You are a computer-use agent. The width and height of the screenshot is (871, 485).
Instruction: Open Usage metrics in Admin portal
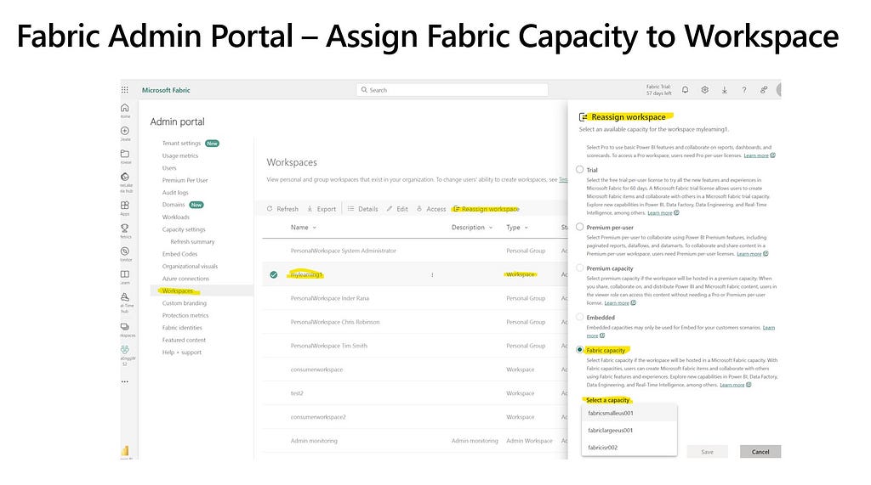coord(180,156)
